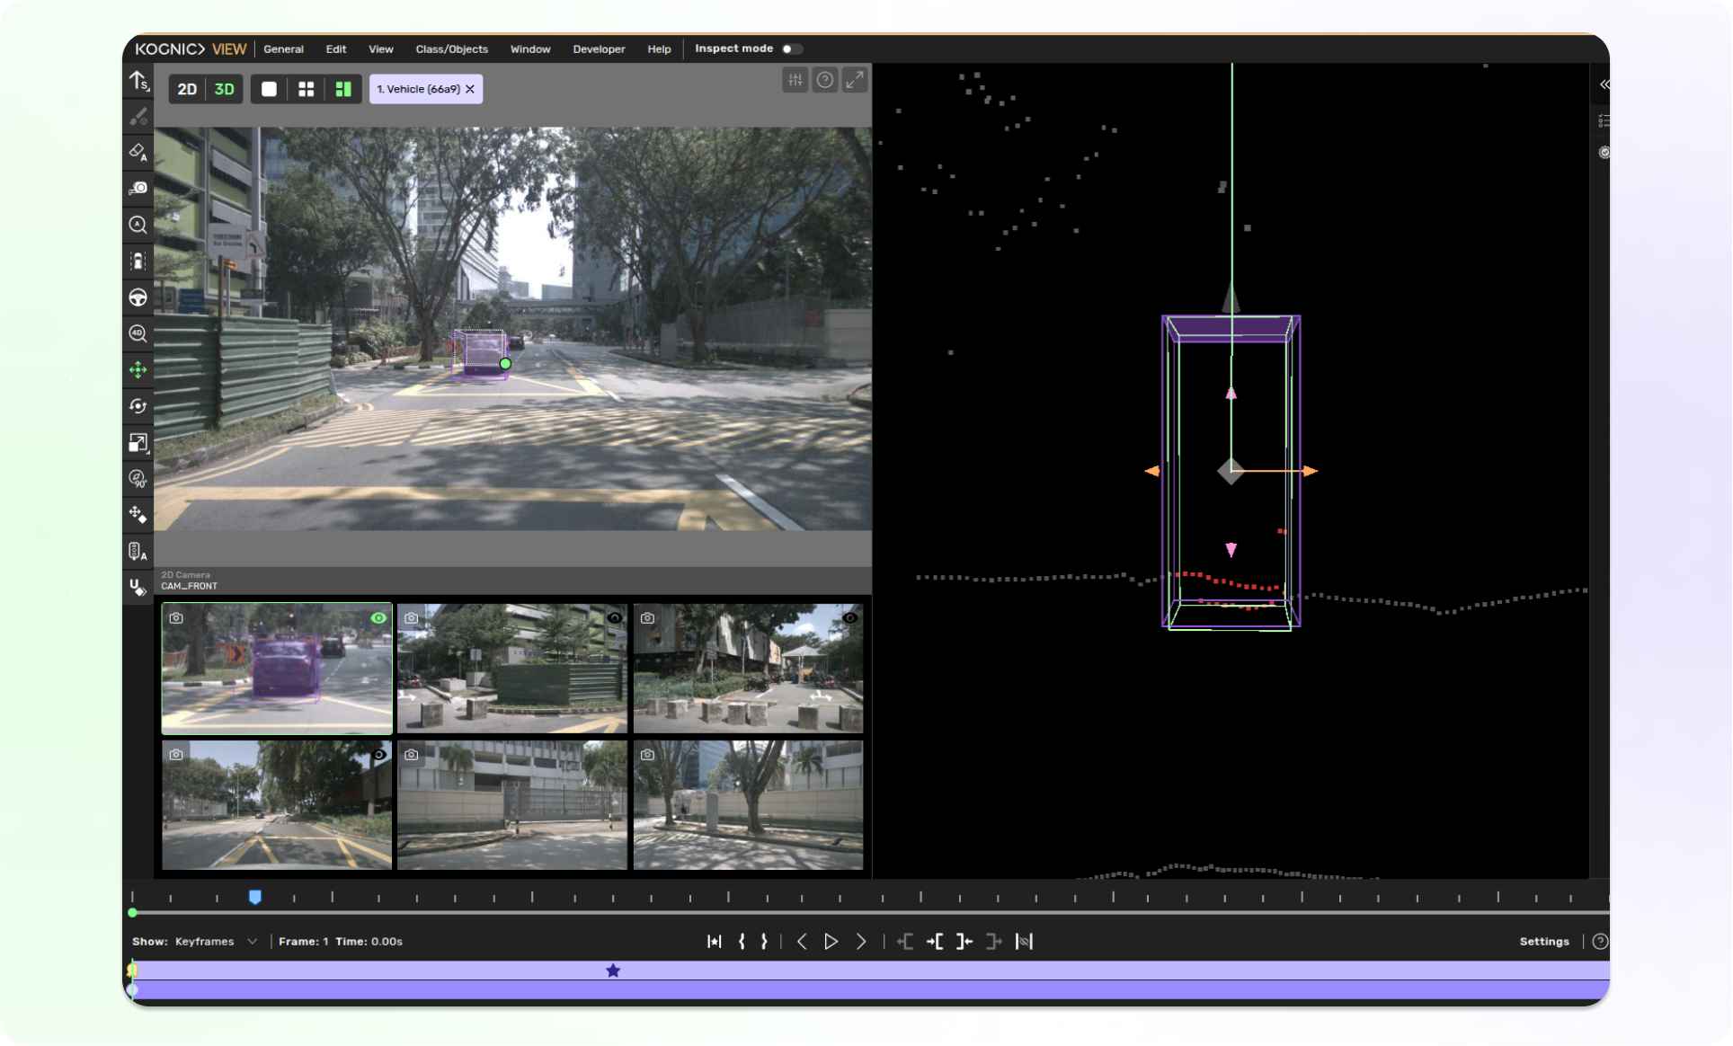
Task: Switch to 2D view mode
Action: 187,89
